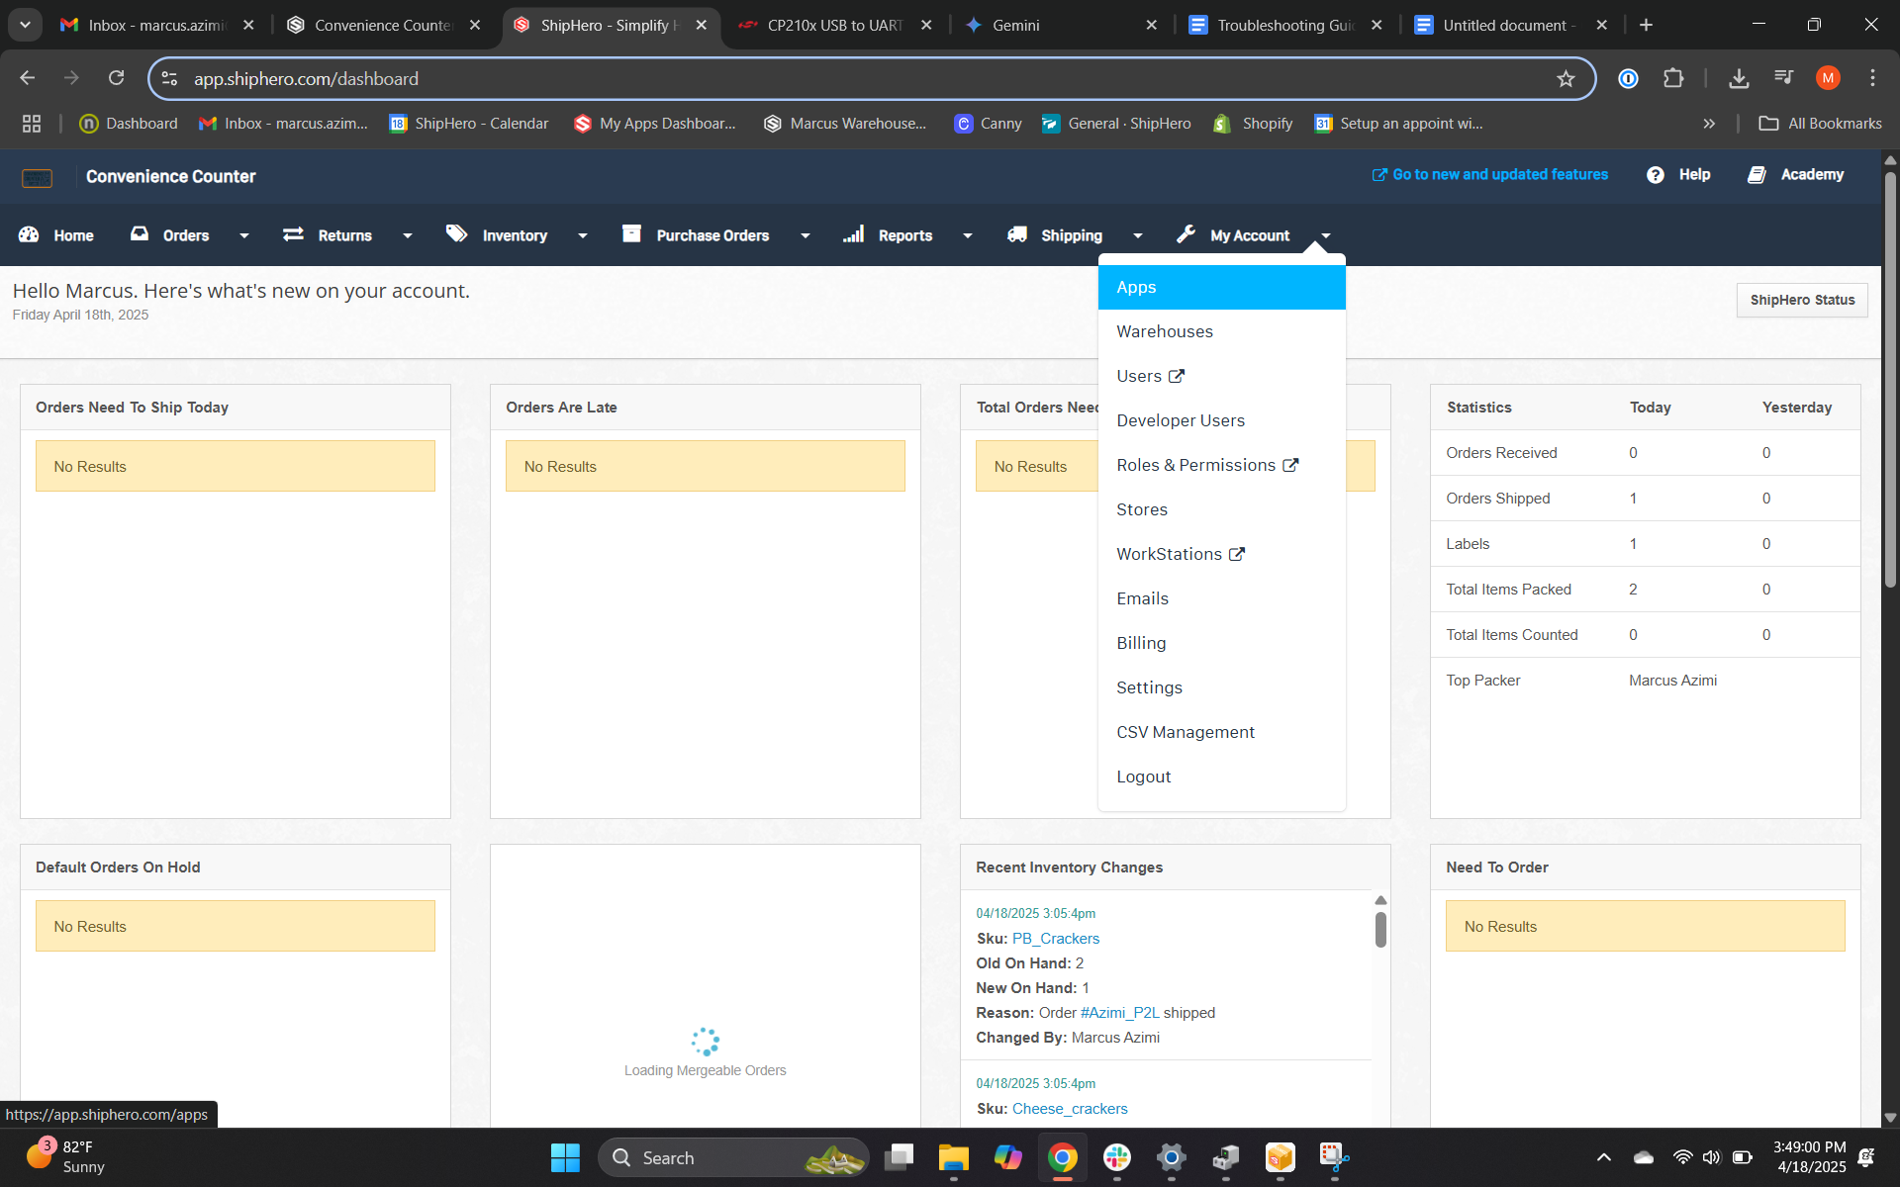Expand the Inventory dropdown arrow
Image resolution: width=1900 pixels, height=1187 pixels.
(x=583, y=235)
